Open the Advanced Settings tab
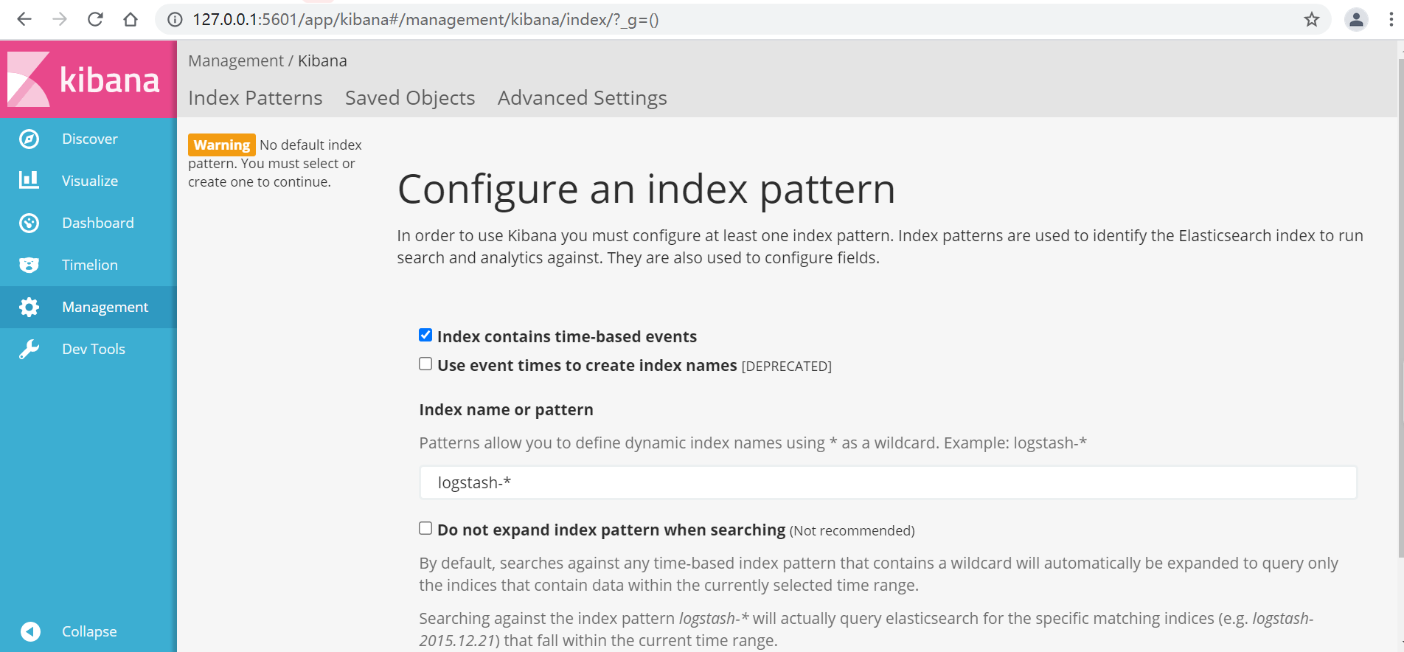The width and height of the screenshot is (1404, 652). pos(582,98)
